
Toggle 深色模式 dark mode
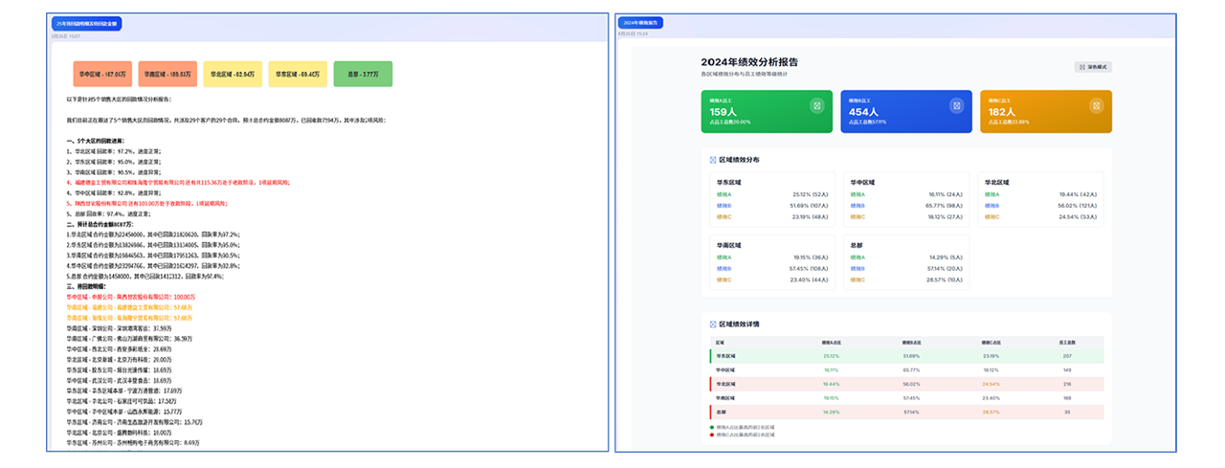coord(1093,67)
